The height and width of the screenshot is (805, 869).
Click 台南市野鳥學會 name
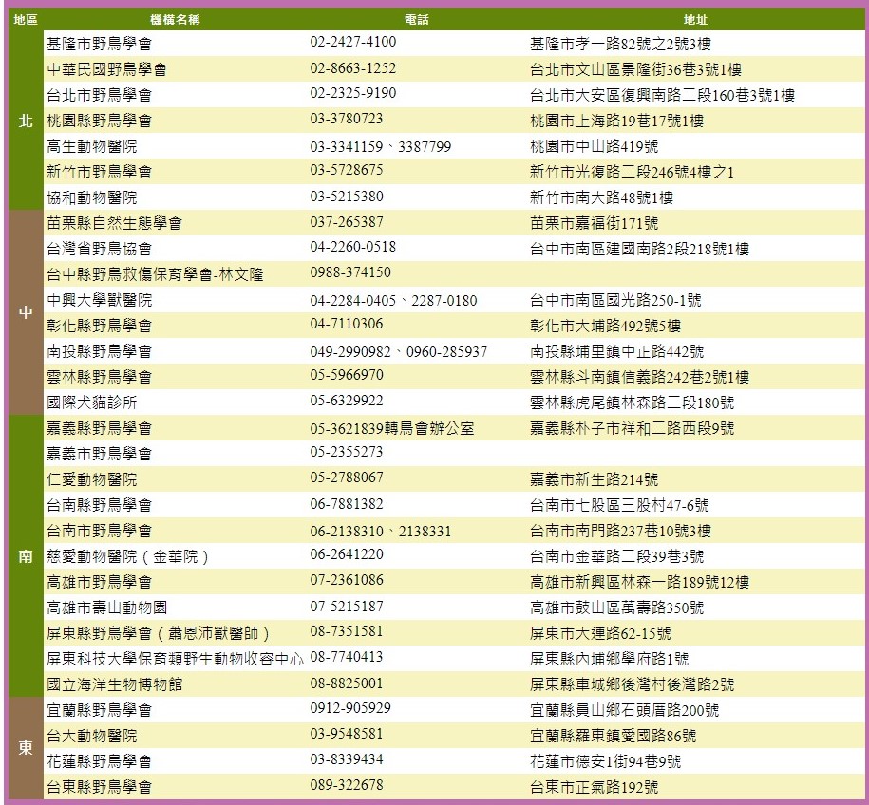click(x=99, y=531)
